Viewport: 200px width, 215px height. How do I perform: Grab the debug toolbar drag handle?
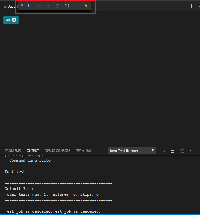click(22, 6)
